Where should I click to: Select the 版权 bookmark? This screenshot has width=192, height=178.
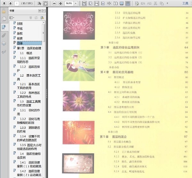click(20, 33)
